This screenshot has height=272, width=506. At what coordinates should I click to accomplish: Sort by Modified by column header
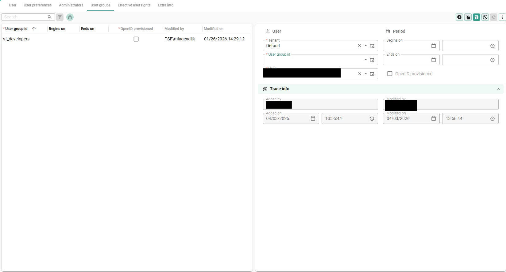(x=174, y=29)
